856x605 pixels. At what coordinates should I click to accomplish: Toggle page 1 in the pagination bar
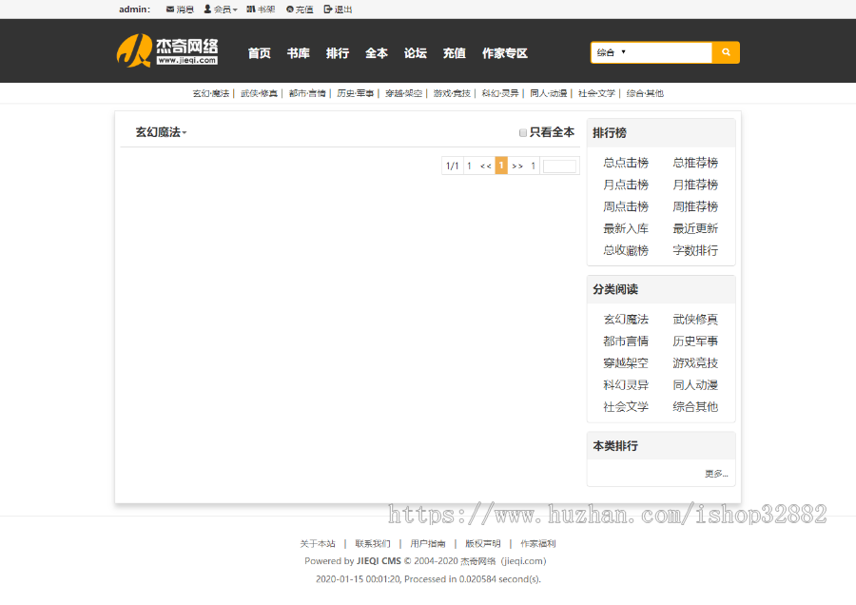coord(501,166)
